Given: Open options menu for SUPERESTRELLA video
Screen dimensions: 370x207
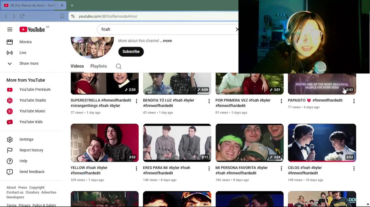Looking at the screenshot, I should pos(136,101).
